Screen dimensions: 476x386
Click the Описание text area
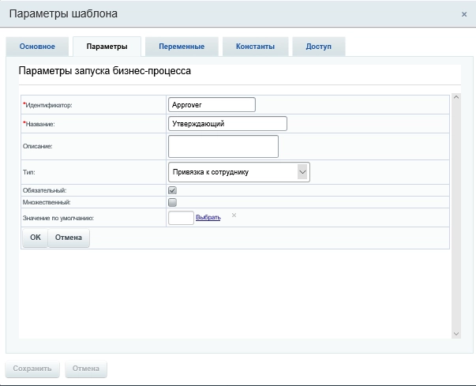click(223, 146)
